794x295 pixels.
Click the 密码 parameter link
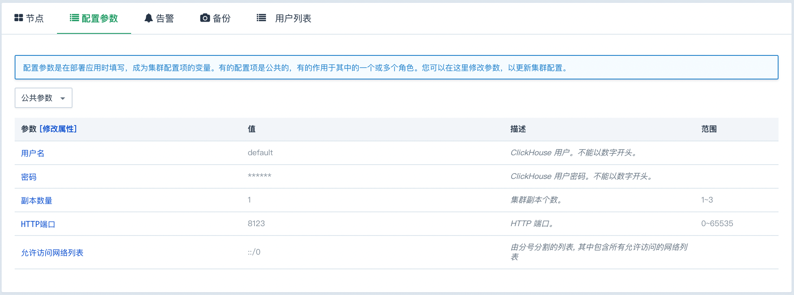point(29,177)
